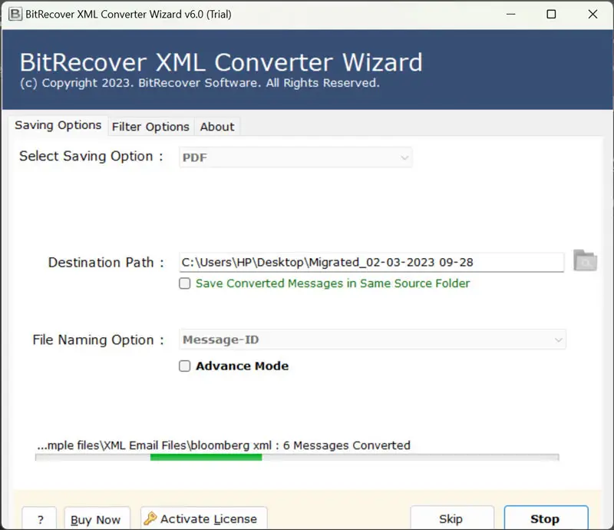Click the Stop button

point(546,518)
